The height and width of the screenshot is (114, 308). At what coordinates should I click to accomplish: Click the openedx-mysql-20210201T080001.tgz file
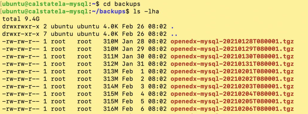(232, 72)
